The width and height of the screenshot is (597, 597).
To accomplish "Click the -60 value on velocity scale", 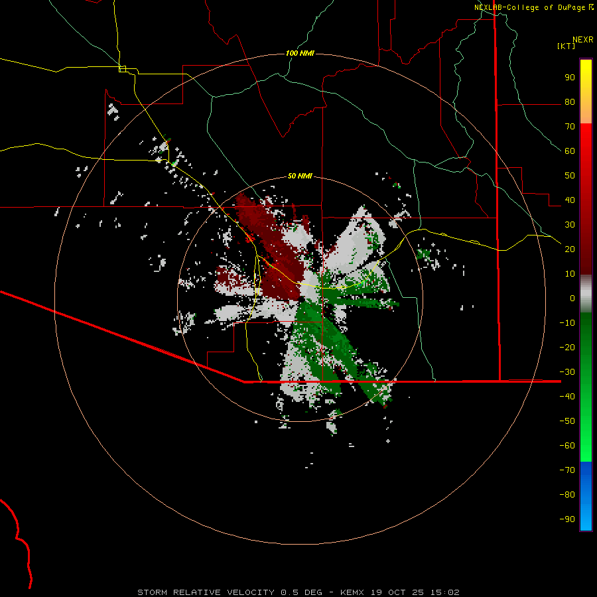I will [x=567, y=446].
